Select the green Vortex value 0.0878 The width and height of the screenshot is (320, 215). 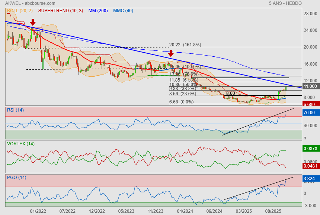(x=310, y=148)
